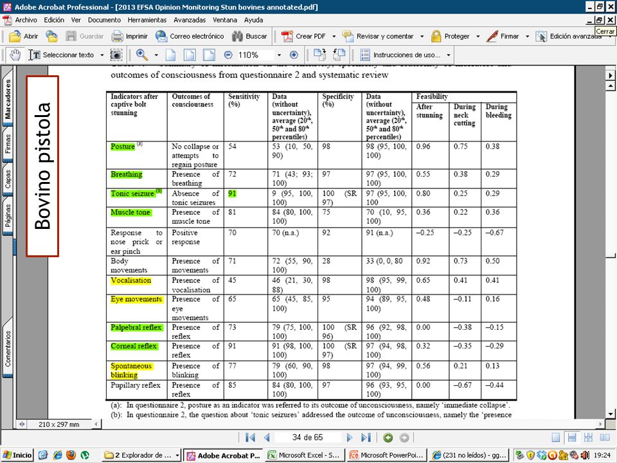Expand the Revisar y comentar dropdown arrow
This screenshot has height=463, width=617.
tap(422, 36)
